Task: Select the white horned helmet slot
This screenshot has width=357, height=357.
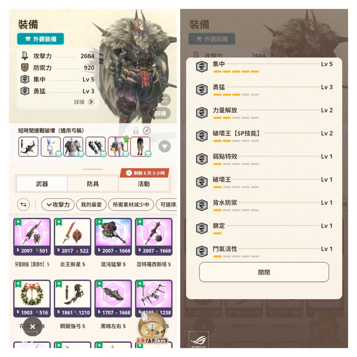Action: pyautogui.click(x=51, y=147)
